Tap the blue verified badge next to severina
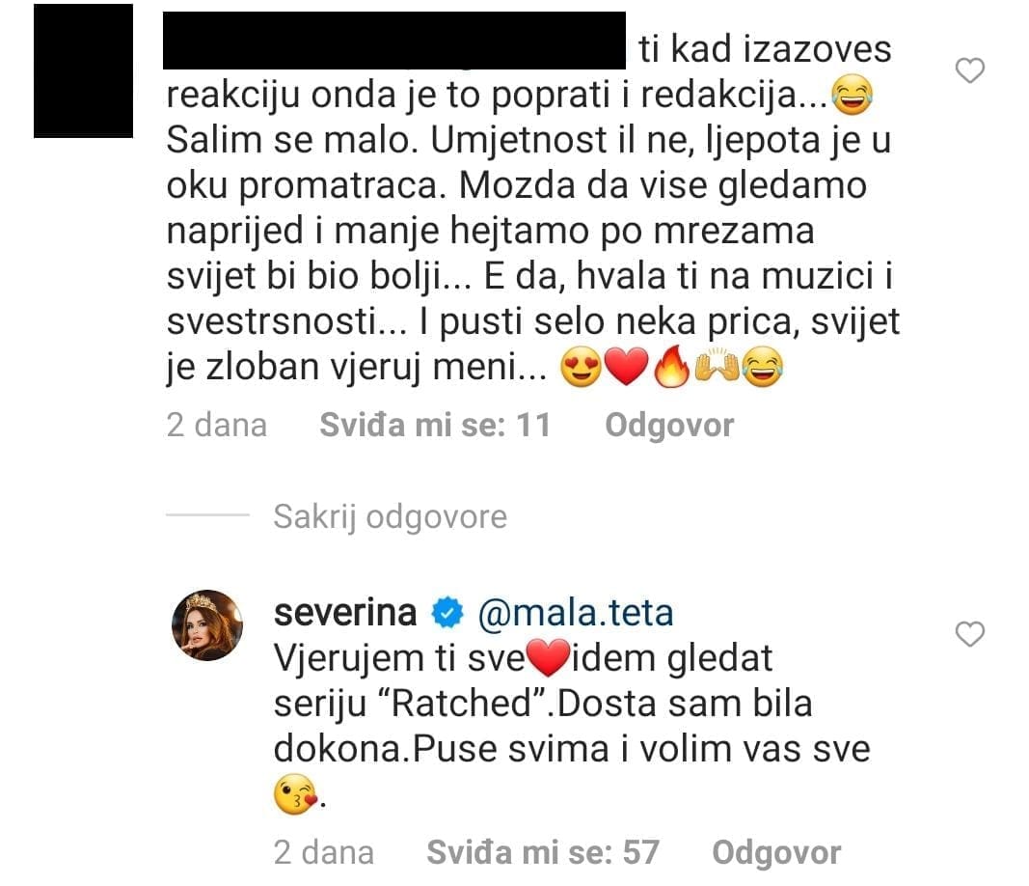The image size is (1029, 886). (x=447, y=614)
